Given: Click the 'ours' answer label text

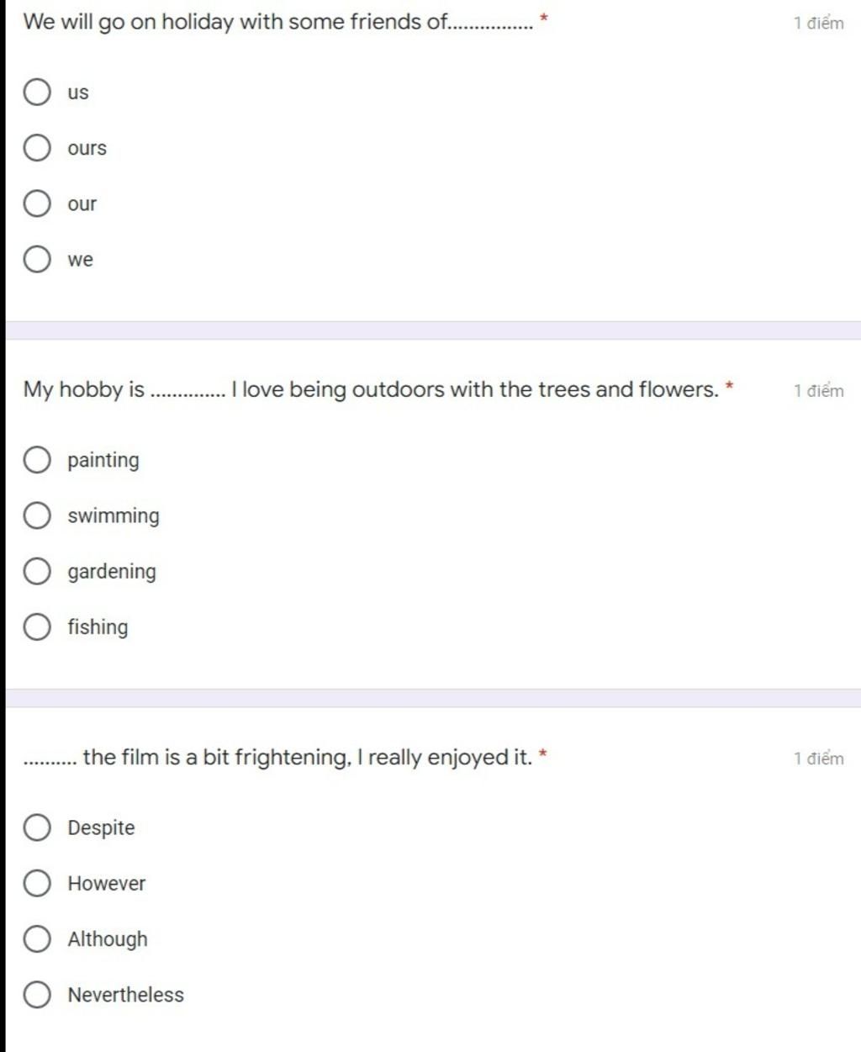Looking at the screenshot, I should coord(87,149).
